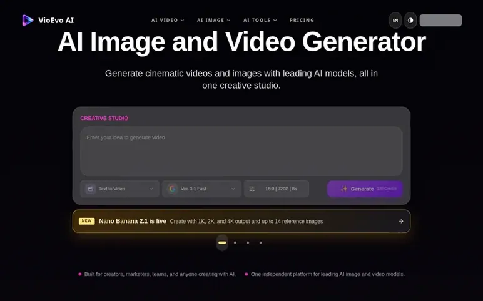The image size is (483, 301).
Task: Expand the AI TOOLS navigation menu
Action: click(x=260, y=20)
